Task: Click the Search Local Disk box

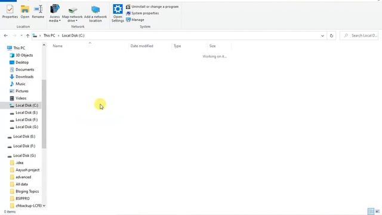Action: click(x=359, y=36)
